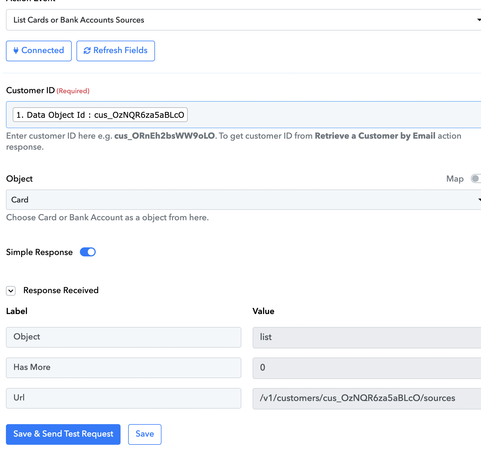Select the Data Object Id mapped tag
This screenshot has width=481, height=449.
tap(100, 115)
